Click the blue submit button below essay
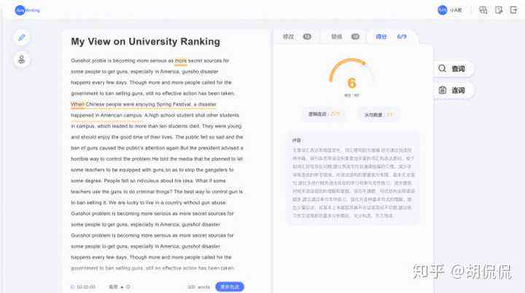 [x=230, y=287]
